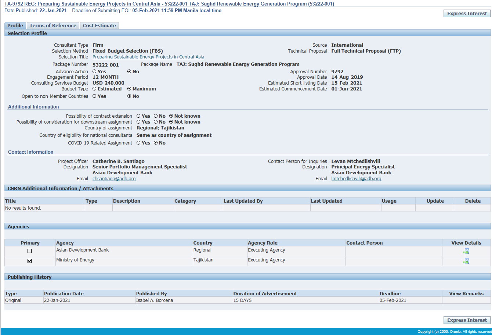
Task: Email cbsantiago@adb.org link
Action: 114,179
